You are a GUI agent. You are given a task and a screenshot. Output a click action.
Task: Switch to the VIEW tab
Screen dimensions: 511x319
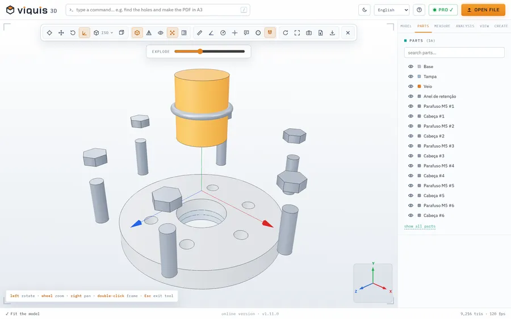click(x=484, y=26)
